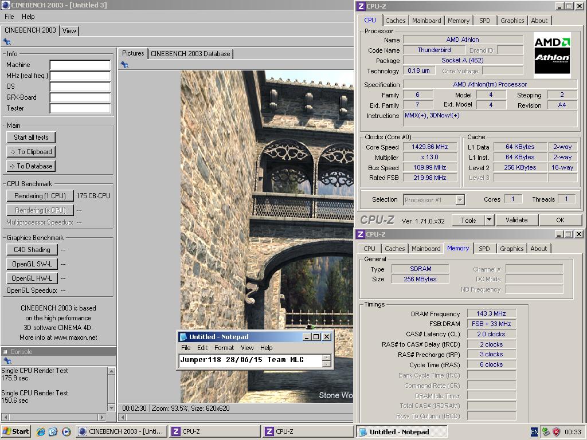Click picture viewer horizontal scroll left arrow

pos(123,417)
